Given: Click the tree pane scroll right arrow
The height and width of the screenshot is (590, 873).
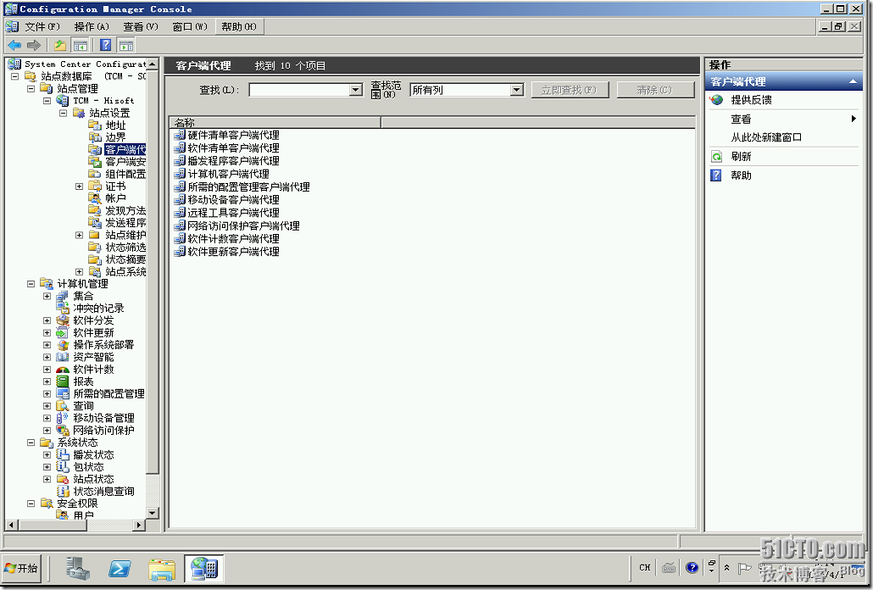Looking at the screenshot, I should [x=139, y=525].
